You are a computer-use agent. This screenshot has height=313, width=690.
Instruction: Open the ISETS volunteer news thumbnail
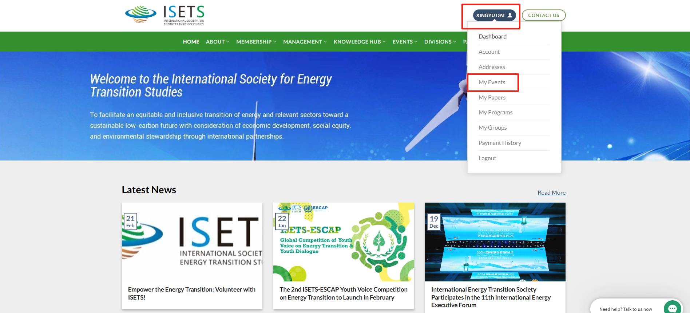click(192, 242)
